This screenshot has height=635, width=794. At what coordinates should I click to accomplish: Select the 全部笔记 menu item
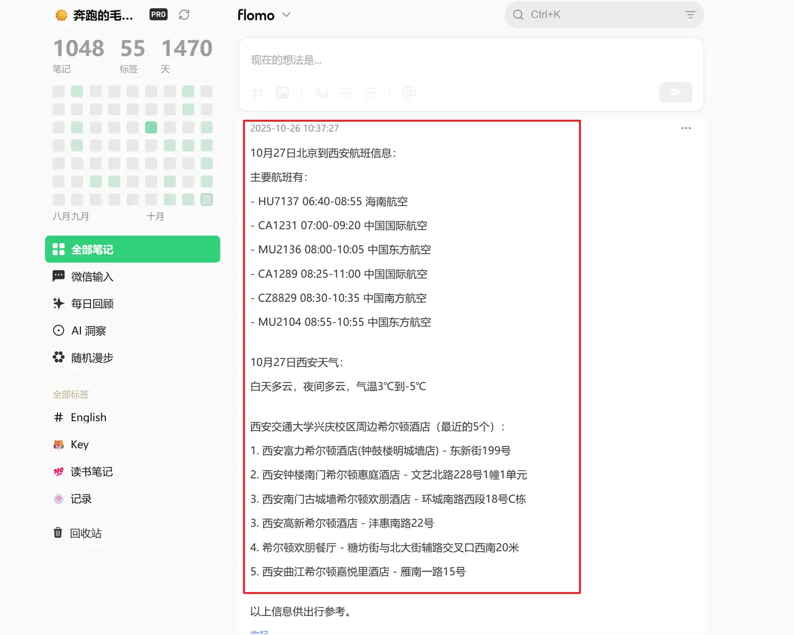[132, 249]
